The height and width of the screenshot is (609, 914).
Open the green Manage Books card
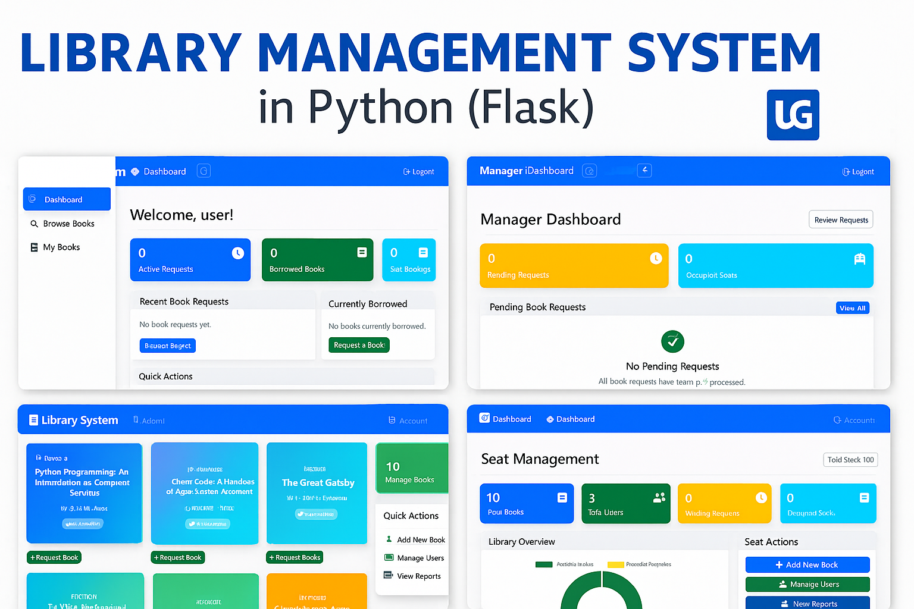412,468
